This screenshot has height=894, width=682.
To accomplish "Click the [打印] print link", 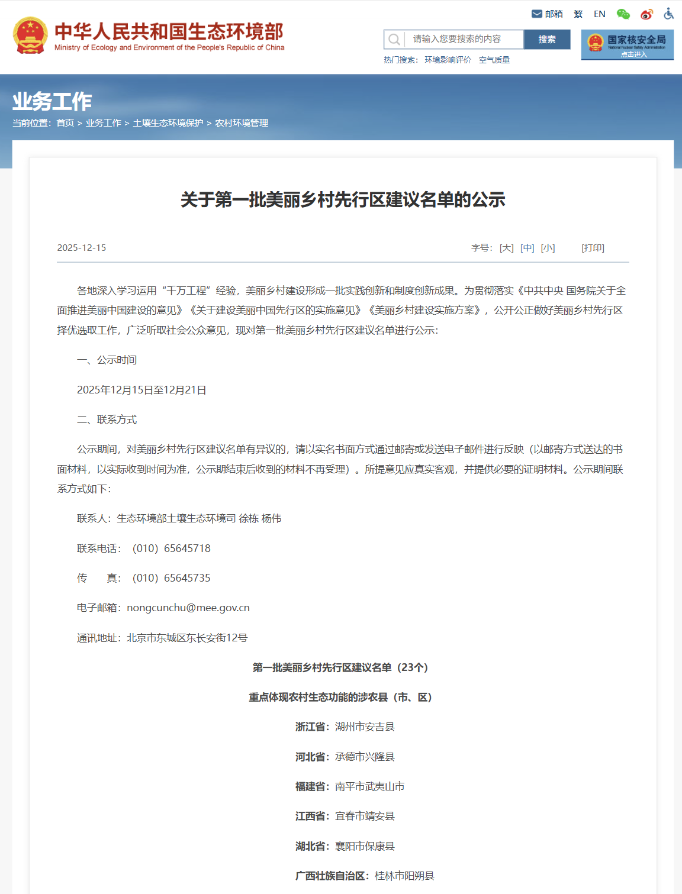I will tap(593, 248).
